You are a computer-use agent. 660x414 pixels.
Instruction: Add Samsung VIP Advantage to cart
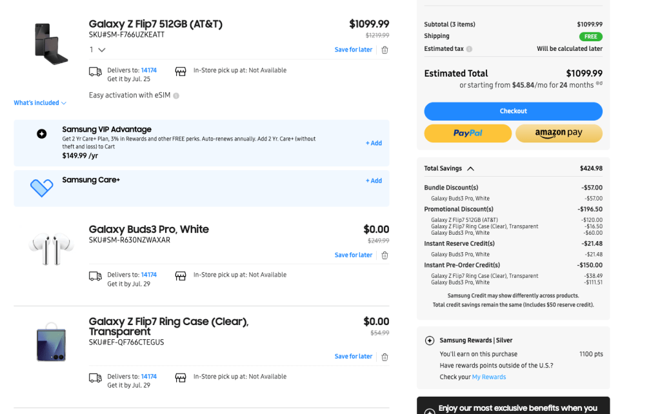coord(374,143)
